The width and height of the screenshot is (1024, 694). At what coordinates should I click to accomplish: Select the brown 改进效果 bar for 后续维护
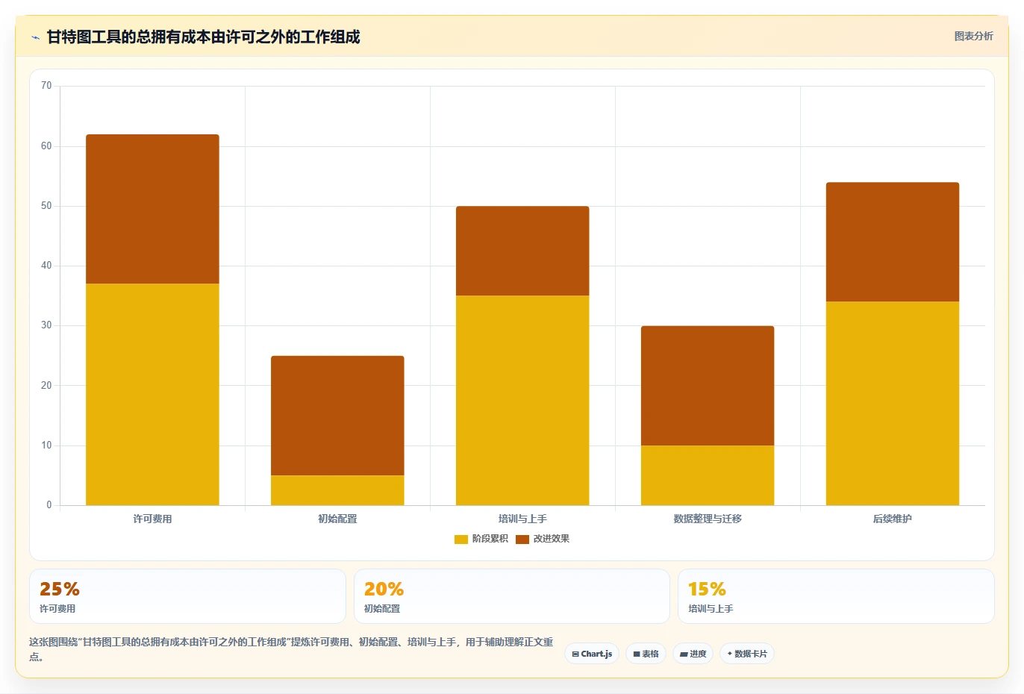893,242
